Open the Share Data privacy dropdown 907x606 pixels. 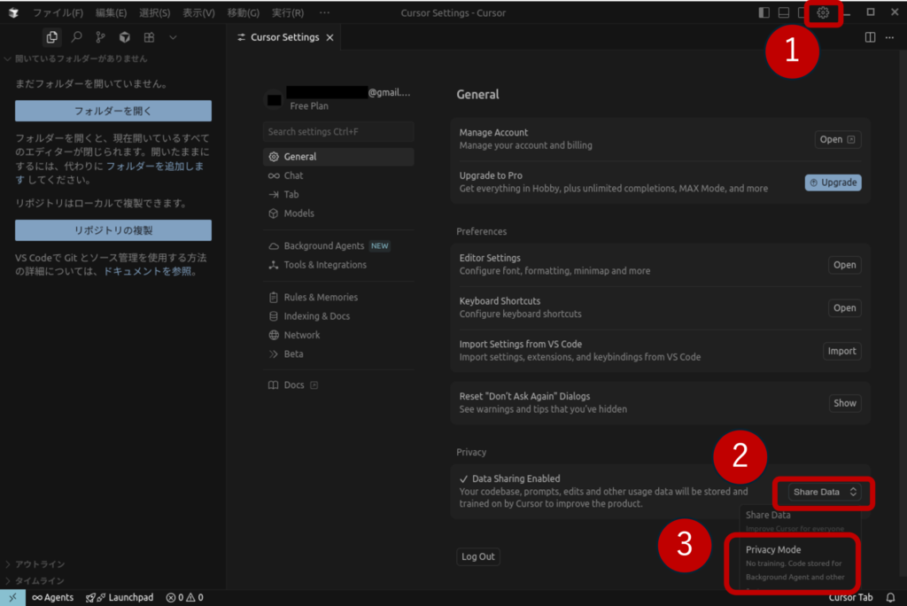click(x=824, y=492)
